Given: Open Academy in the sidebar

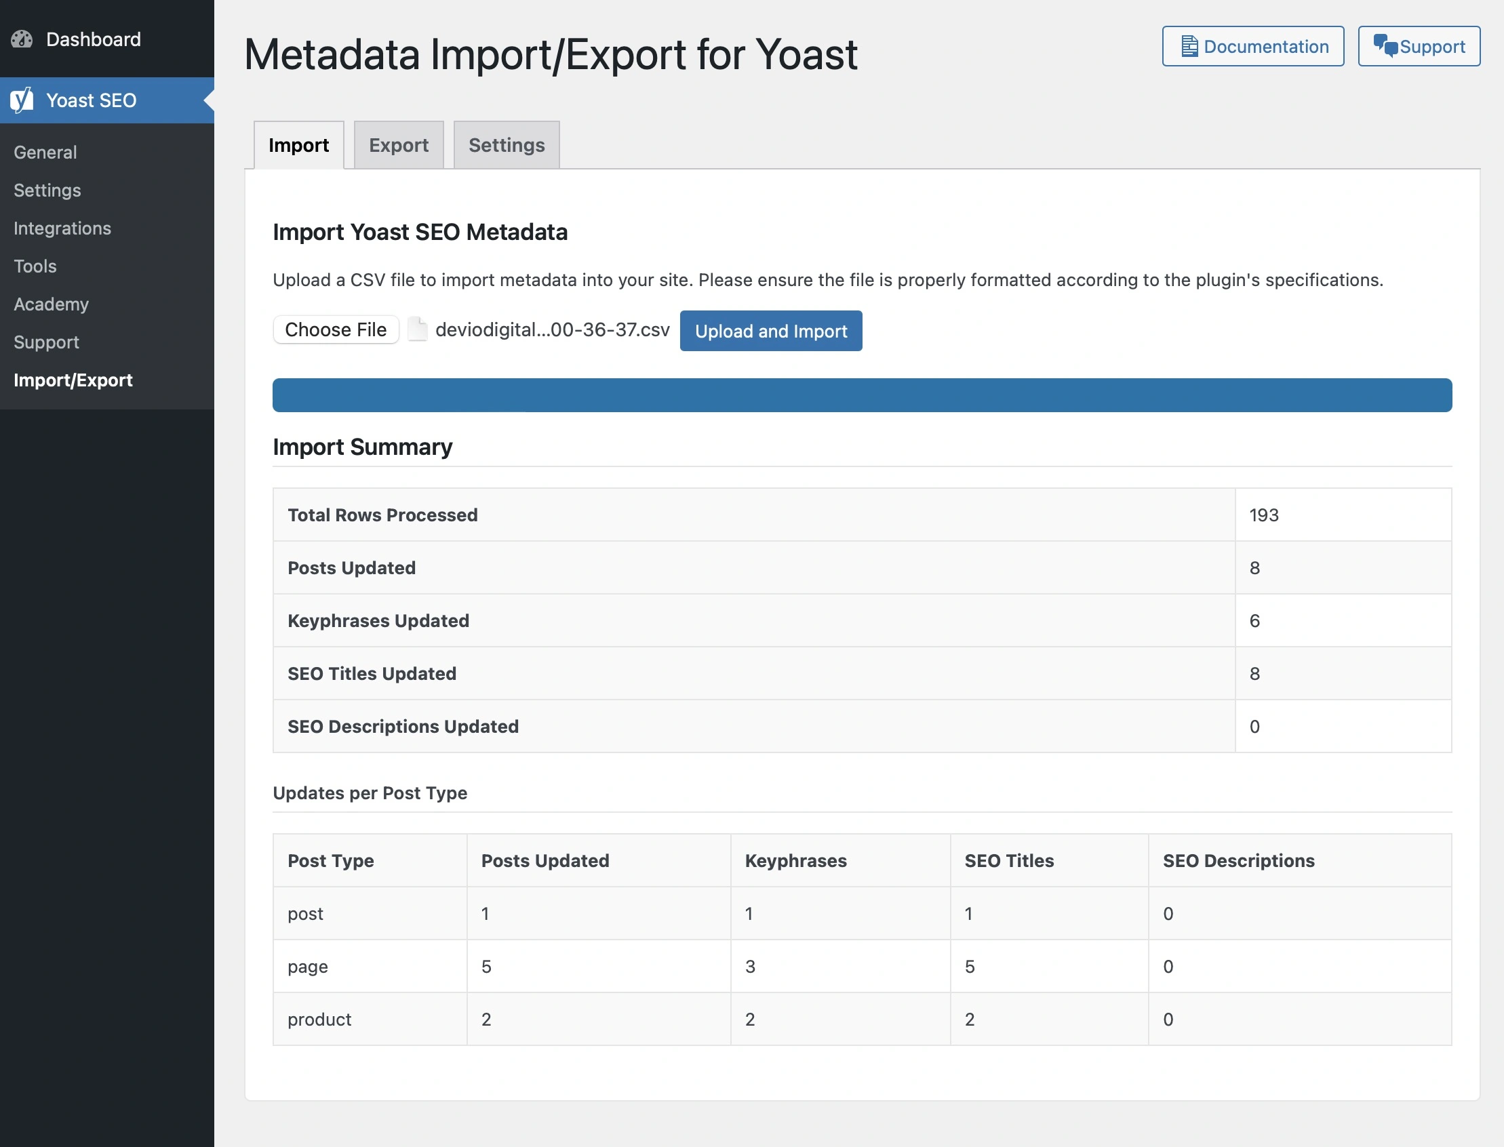Looking at the screenshot, I should [52, 304].
